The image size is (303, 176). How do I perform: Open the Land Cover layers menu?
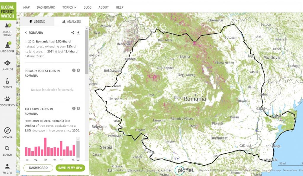pos(7,47)
